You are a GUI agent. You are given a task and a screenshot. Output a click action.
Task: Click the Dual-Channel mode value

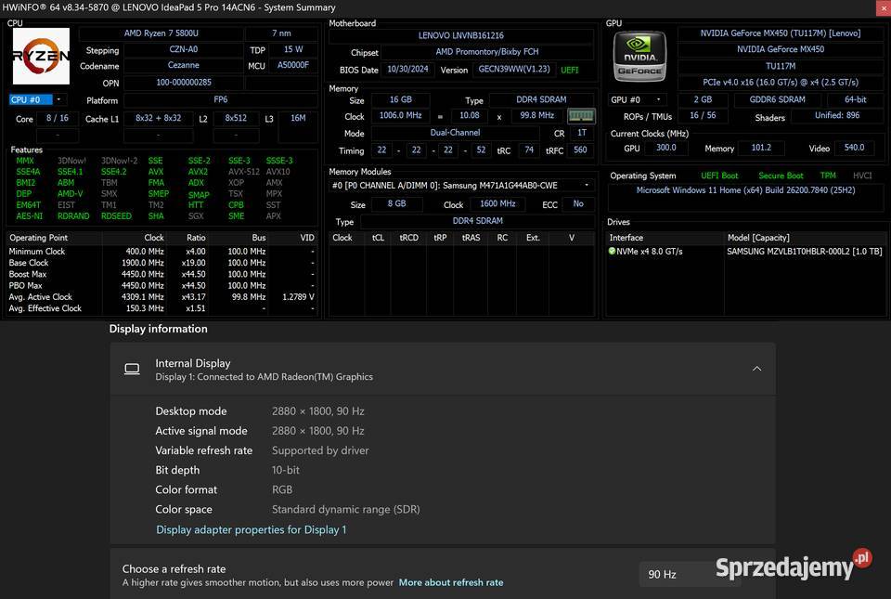(x=455, y=133)
